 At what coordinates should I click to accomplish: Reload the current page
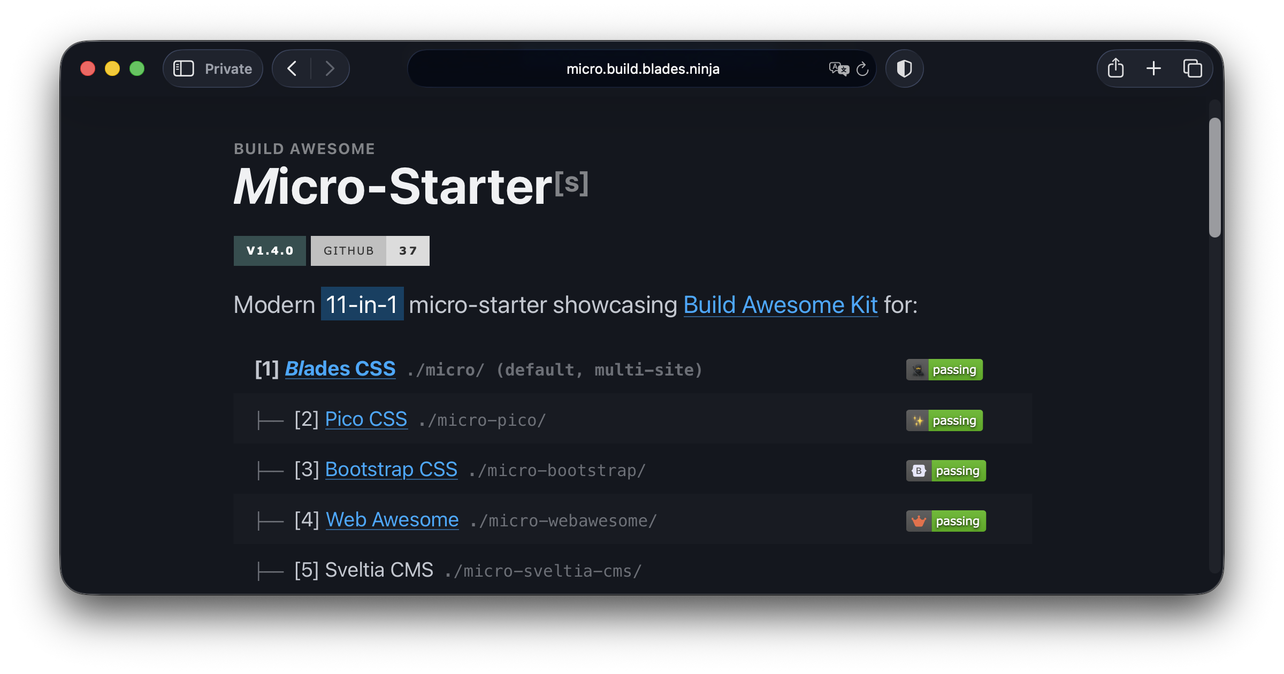[x=862, y=68]
